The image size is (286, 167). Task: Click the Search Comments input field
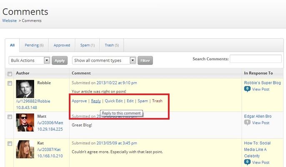pyautogui.click(x=256, y=59)
